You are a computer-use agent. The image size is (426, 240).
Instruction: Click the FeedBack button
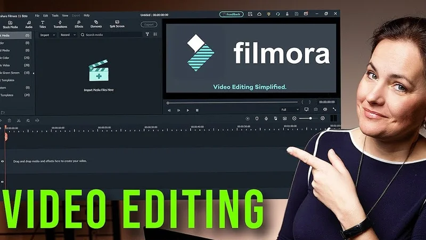tap(232, 14)
